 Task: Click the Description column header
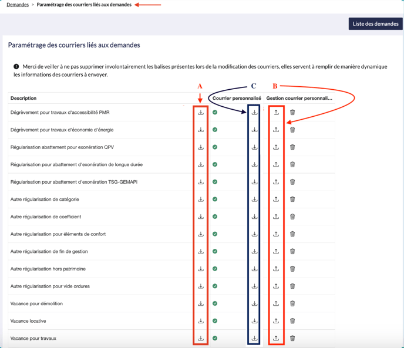click(23, 98)
